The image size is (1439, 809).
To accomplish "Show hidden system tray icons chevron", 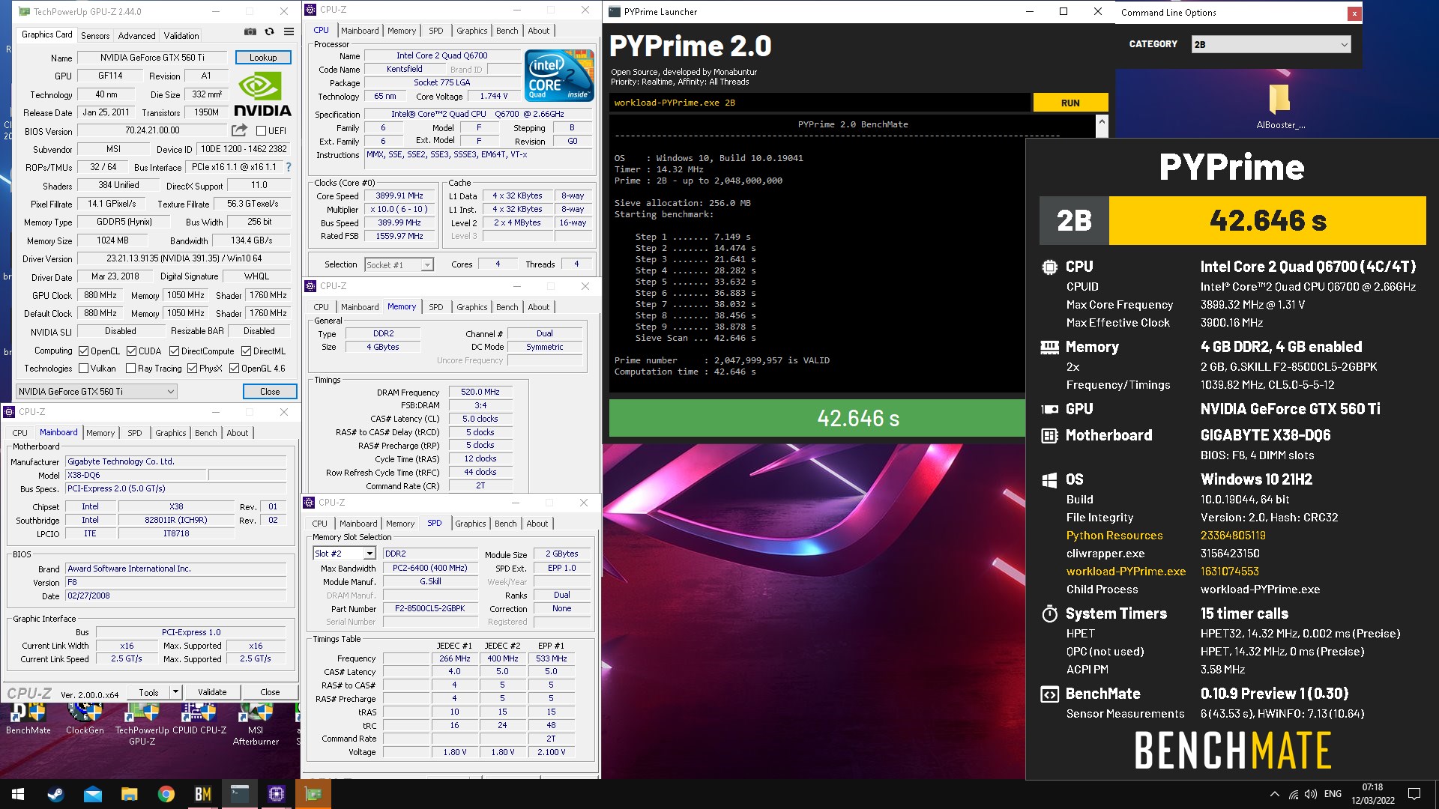I will [1274, 794].
